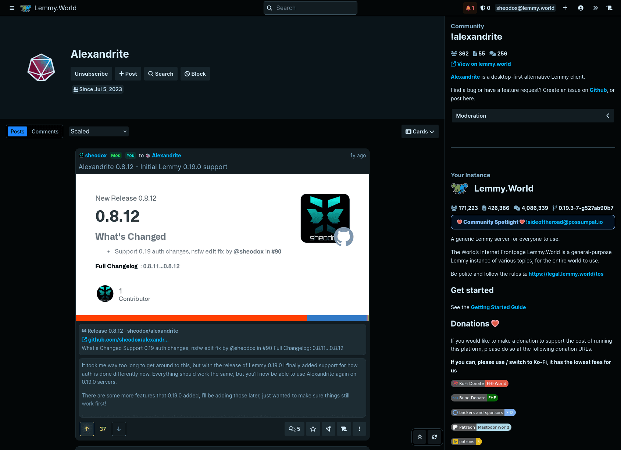Open the profile account icon
Viewport: 621px width, 450px height.
pos(581,8)
